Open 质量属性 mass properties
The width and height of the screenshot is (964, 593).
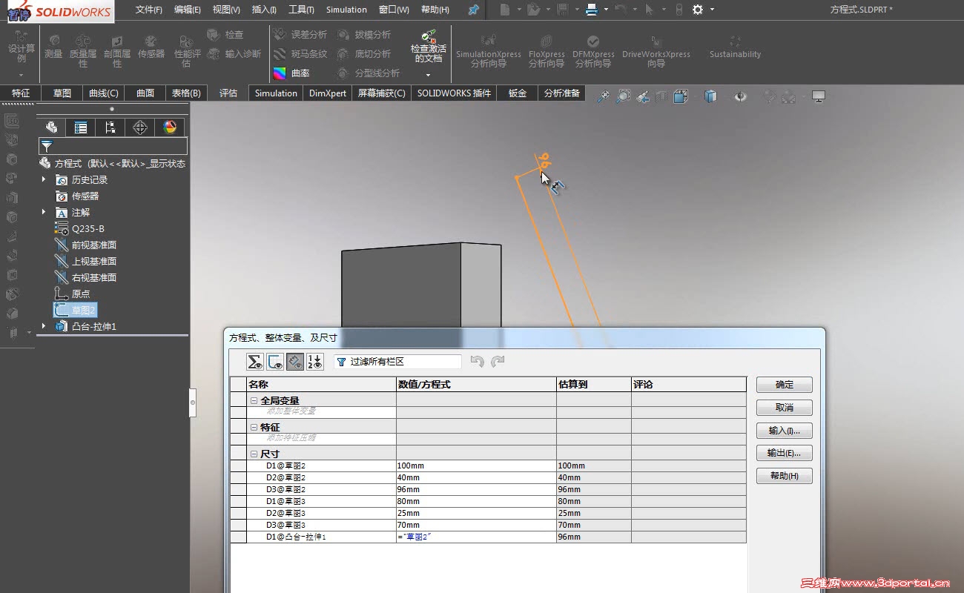(x=83, y=50)
